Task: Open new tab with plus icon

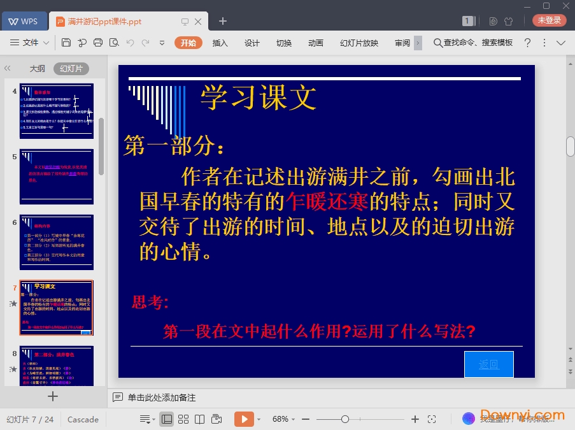Action: pos(223,21)
